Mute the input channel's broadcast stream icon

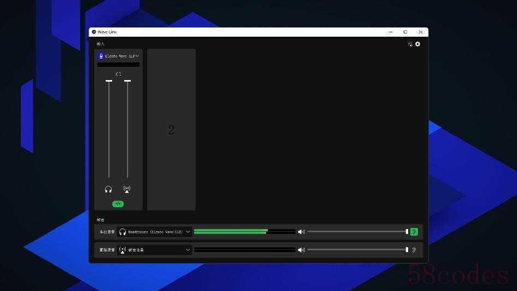[127, 189]
